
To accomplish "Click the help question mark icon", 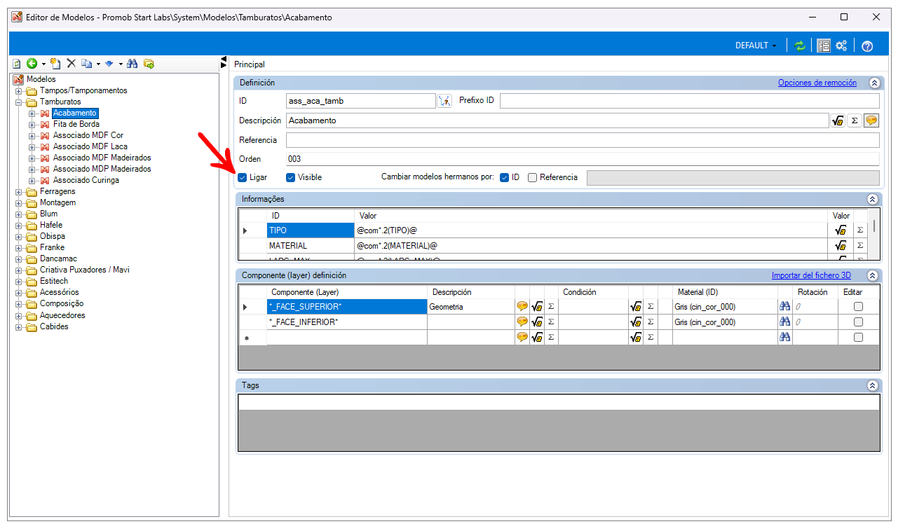I will click(x=867, y=46).
